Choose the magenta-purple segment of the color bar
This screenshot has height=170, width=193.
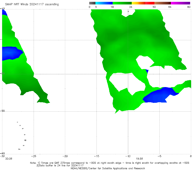point(180,3)
